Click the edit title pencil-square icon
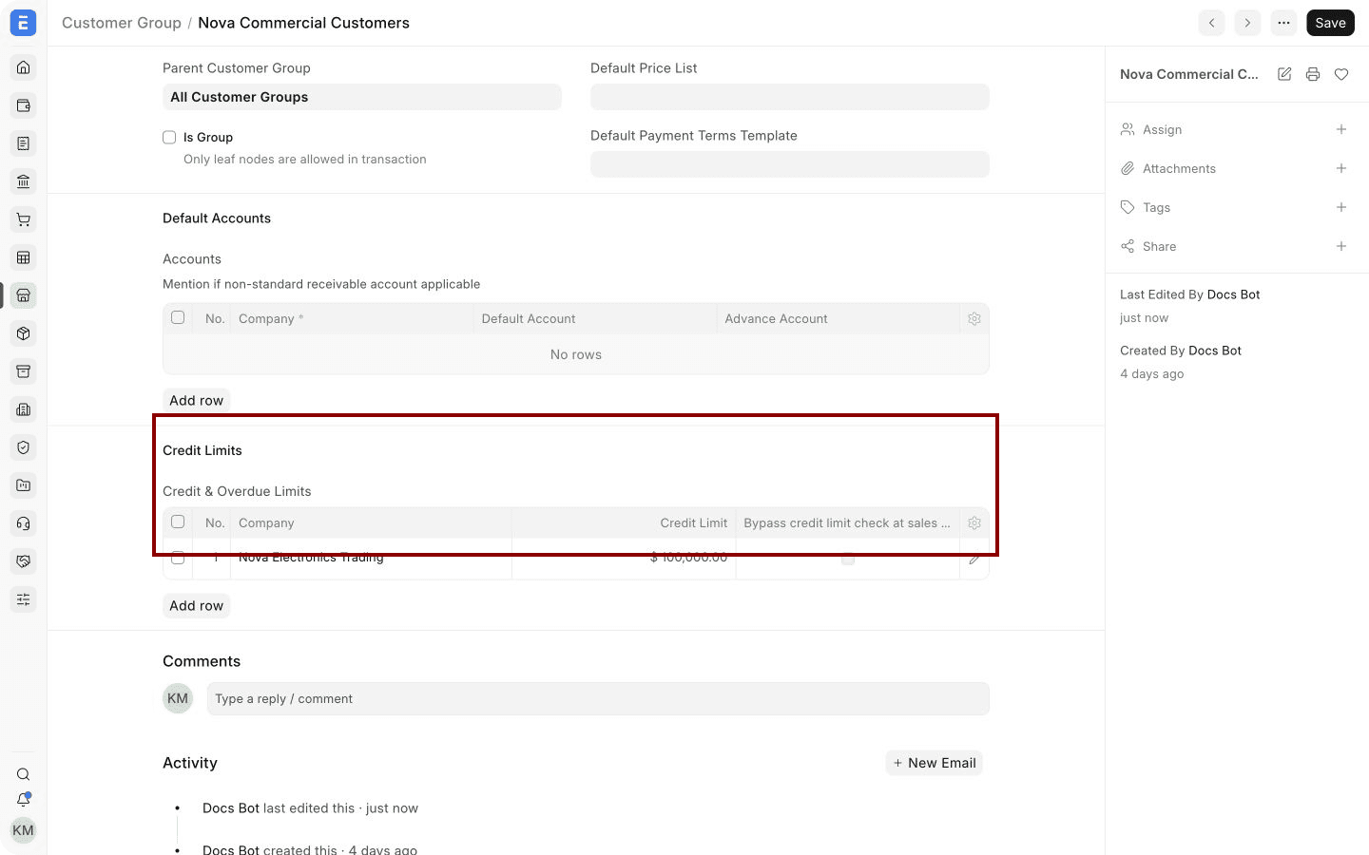Image resolution: width=1369 pixels, height=855 pixels. [x=1284, y=74]
